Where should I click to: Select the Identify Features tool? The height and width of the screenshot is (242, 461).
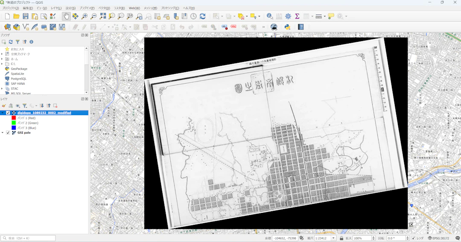(x=270, y=17)
